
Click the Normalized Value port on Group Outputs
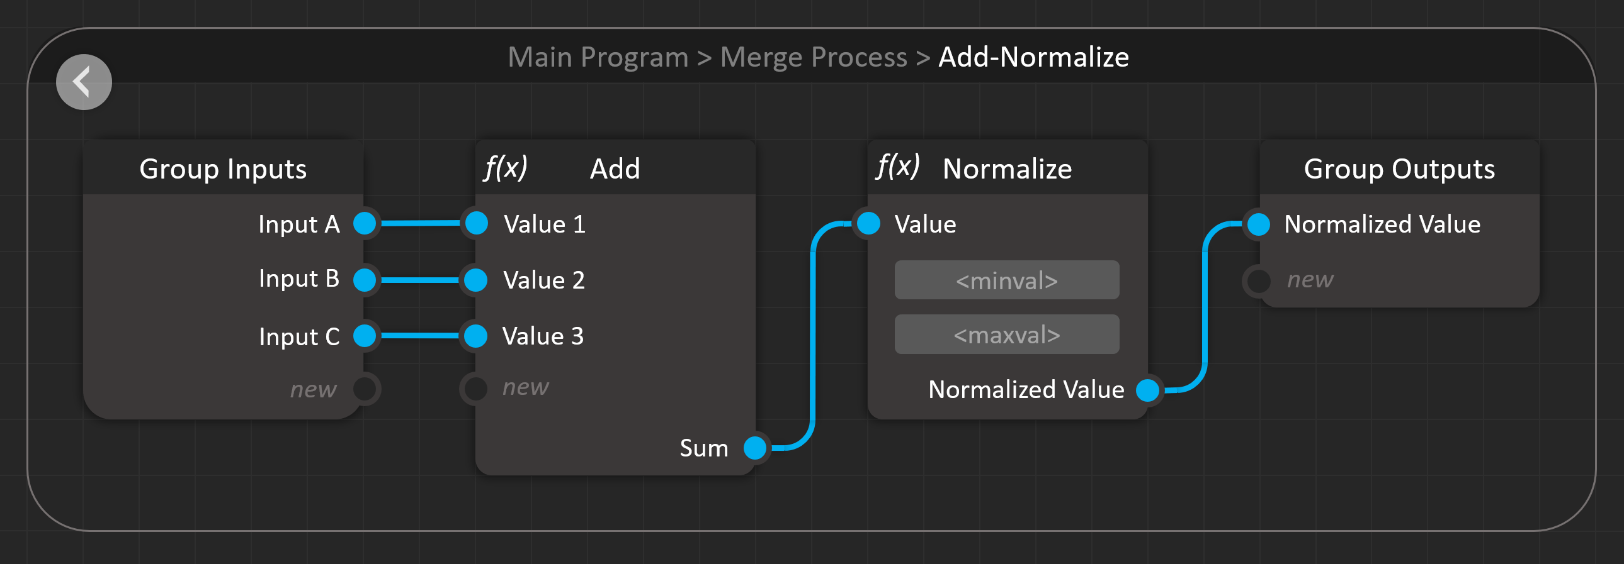tap(1258, 223)
